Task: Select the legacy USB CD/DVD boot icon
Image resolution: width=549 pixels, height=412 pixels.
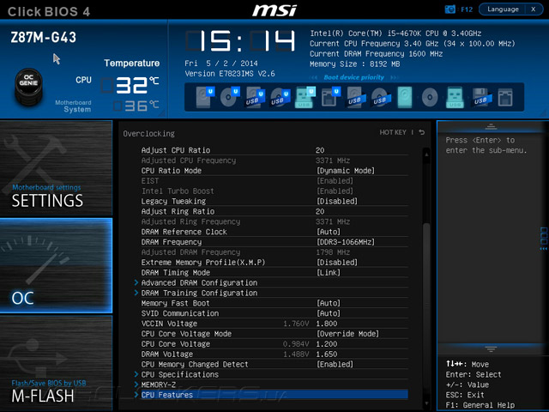Action: tap(381, 97)
